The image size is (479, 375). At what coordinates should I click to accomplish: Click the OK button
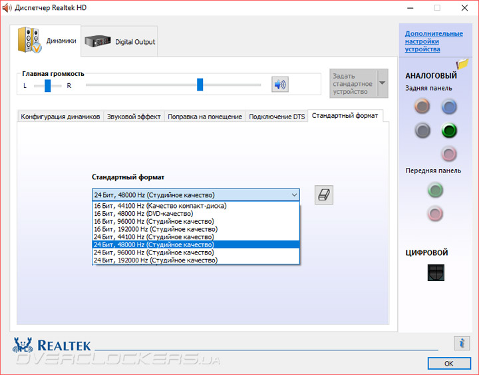coord(449,364)
